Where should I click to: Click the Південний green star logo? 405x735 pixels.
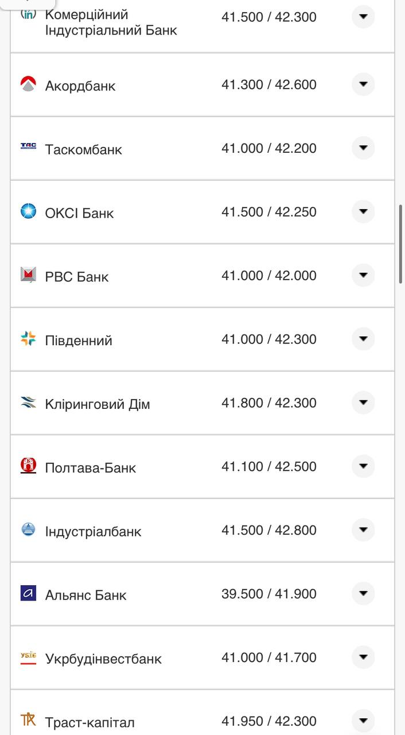[x=27, y=339]
